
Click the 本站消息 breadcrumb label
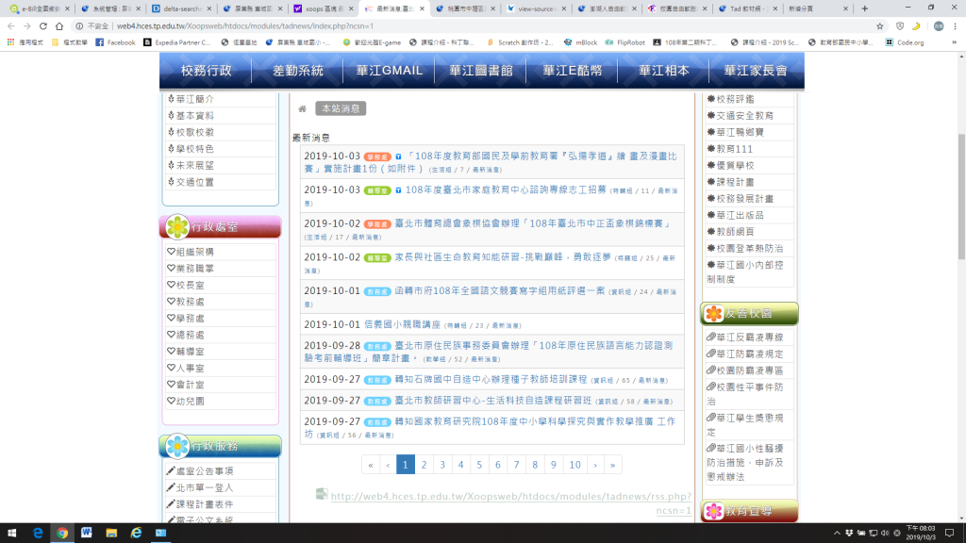pos(341,109)
